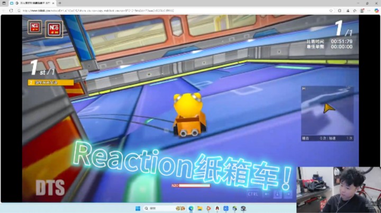Open Edge settings and more menu

pos(369,11)
